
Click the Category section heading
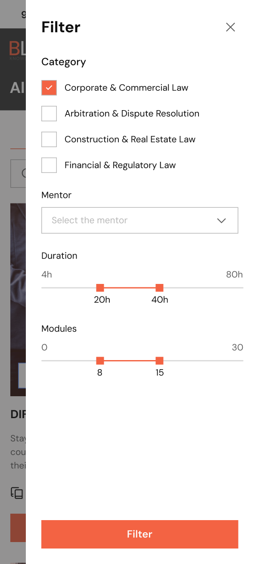click(x=63, y=62)
